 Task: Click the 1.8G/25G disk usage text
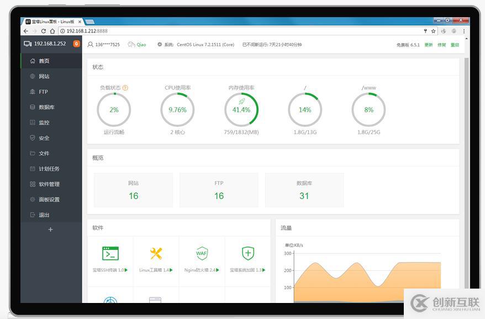coord(368,132)
